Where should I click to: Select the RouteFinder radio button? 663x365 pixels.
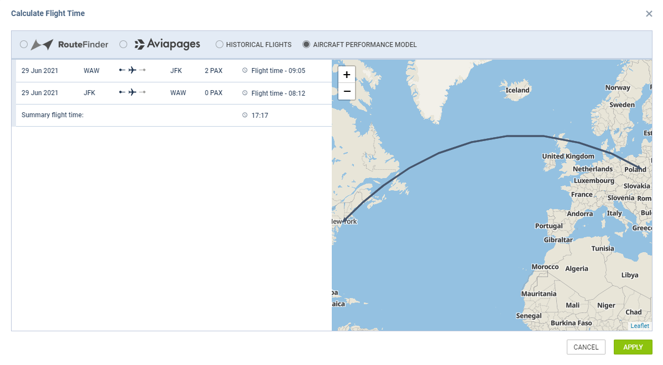(x=24, y=44)
